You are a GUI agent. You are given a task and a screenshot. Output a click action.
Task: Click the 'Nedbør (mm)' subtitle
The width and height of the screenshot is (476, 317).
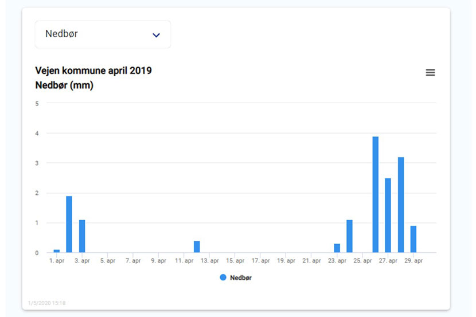64,85
